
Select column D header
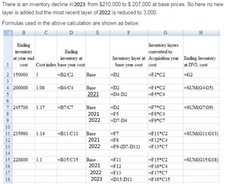pos(71,33)
